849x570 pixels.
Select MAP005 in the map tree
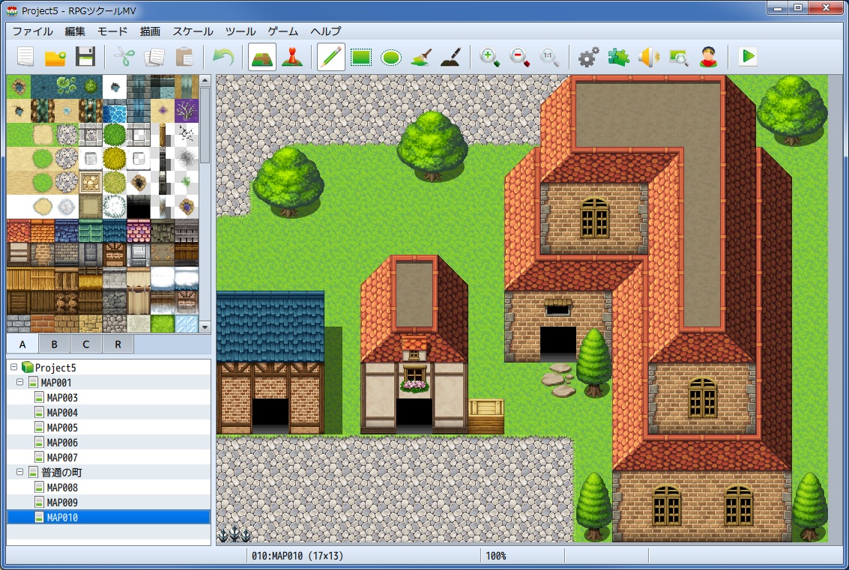[61, 428]
